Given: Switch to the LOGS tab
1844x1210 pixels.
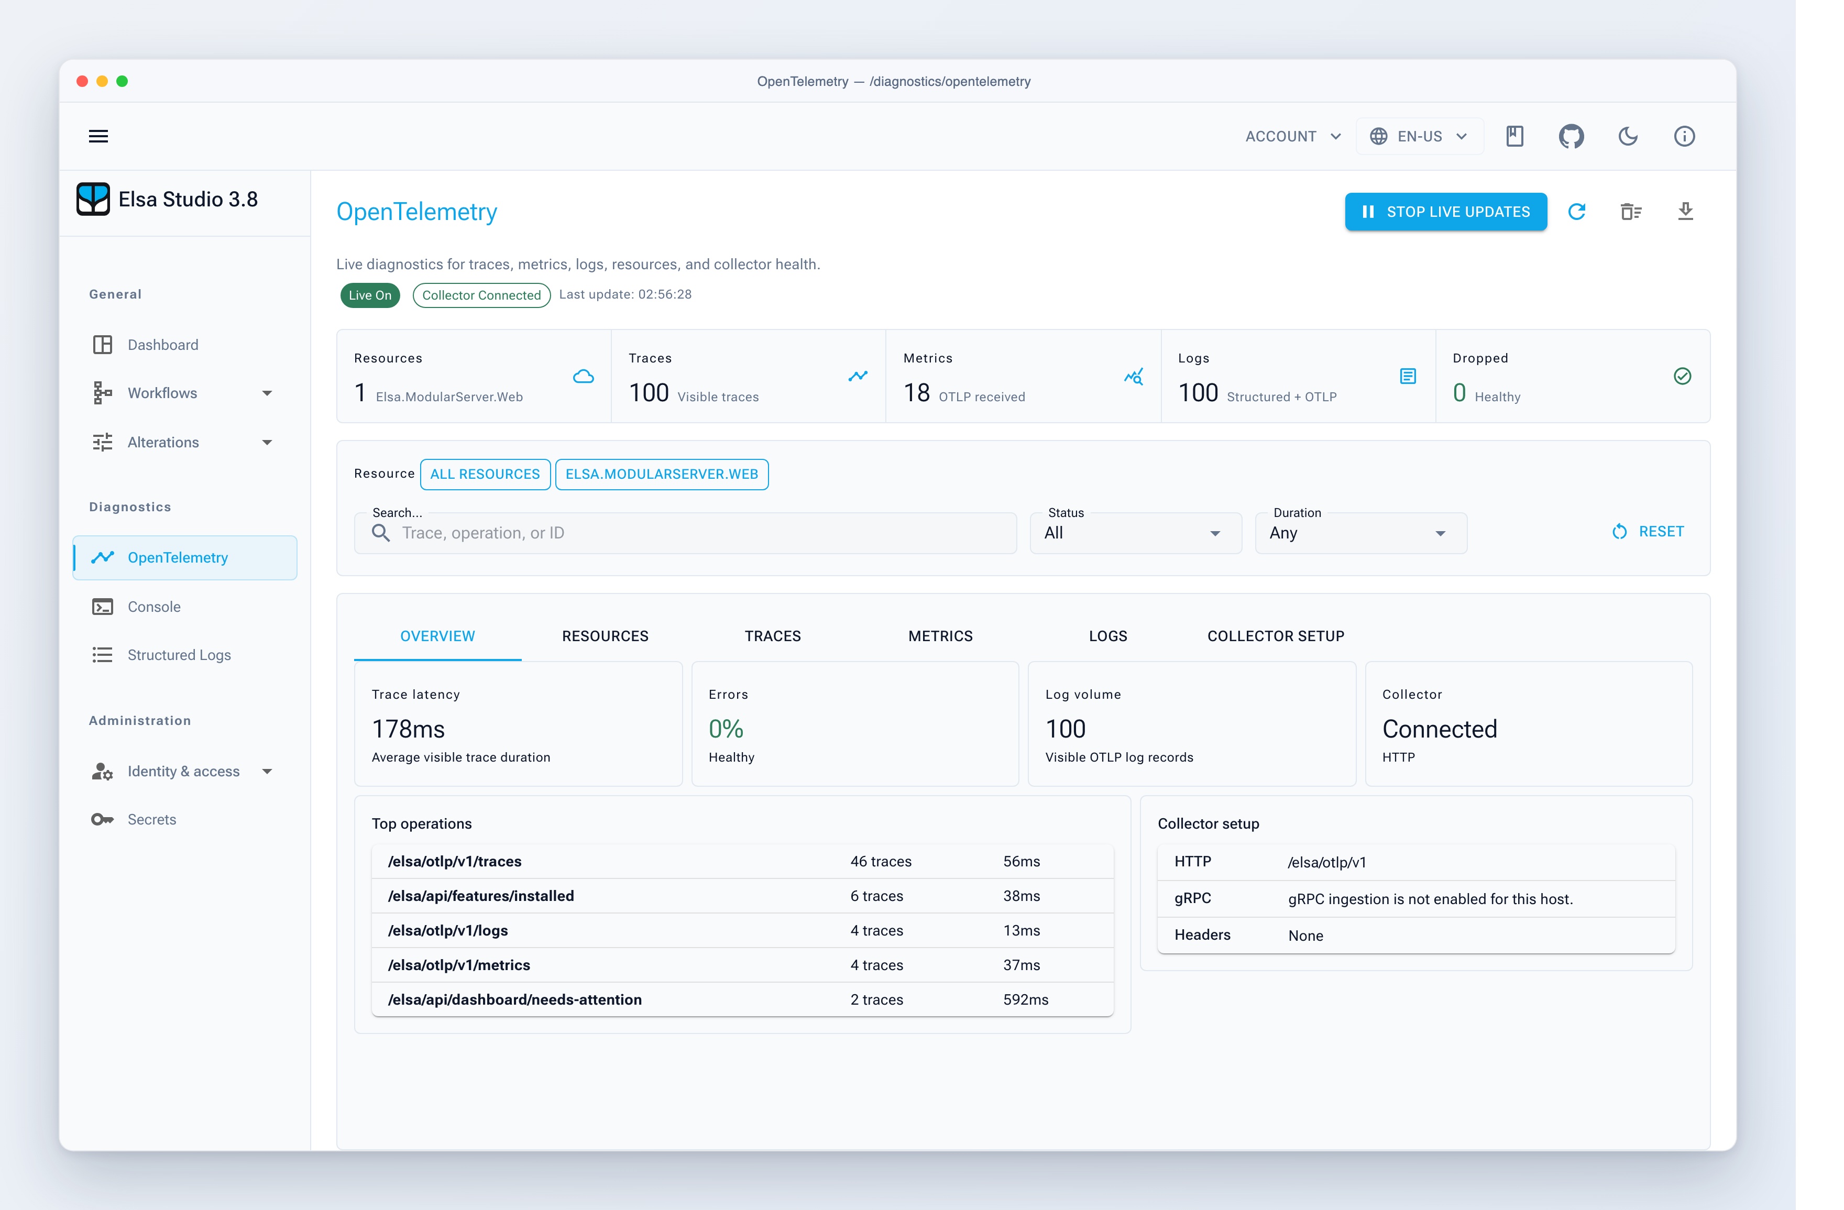Looking at the screenshot, I should (x=1107, y=636).
